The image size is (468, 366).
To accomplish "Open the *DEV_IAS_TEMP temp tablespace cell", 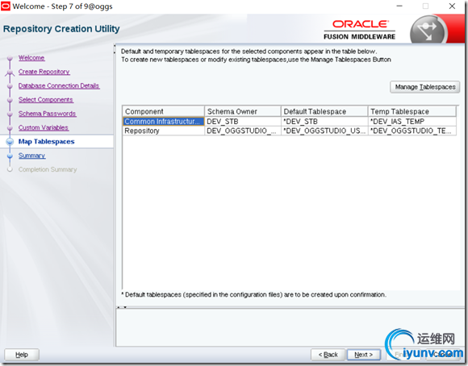I will (412, 122).
